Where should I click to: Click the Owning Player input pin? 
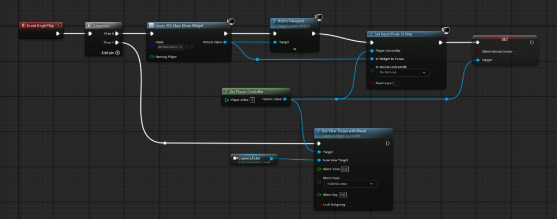click(152, 57)
